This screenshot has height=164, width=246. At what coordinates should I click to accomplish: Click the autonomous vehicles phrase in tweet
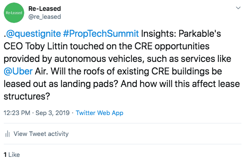(99, 59)
